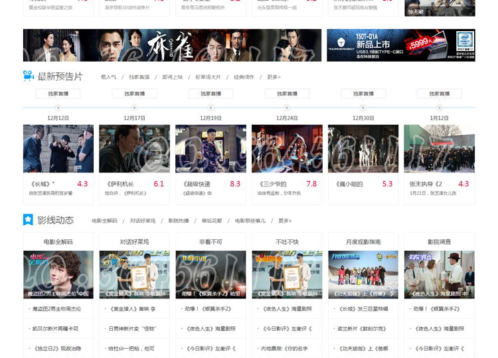Click the 独家首播 tag above 12月24日
Viewport: 498px width, 358px height.
coord(287,94)
